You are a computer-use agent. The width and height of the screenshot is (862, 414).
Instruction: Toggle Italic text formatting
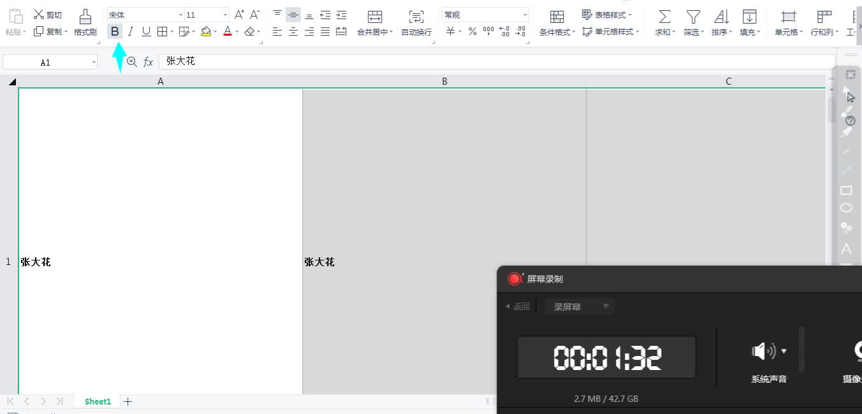[131, 31]
